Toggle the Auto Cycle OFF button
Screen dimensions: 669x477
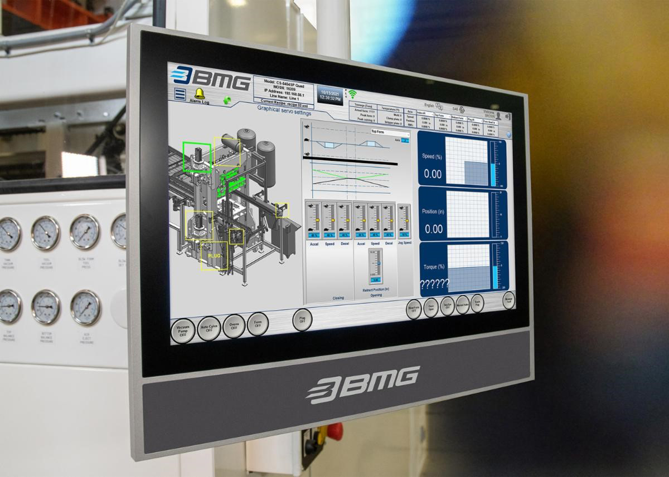(209, 328)
